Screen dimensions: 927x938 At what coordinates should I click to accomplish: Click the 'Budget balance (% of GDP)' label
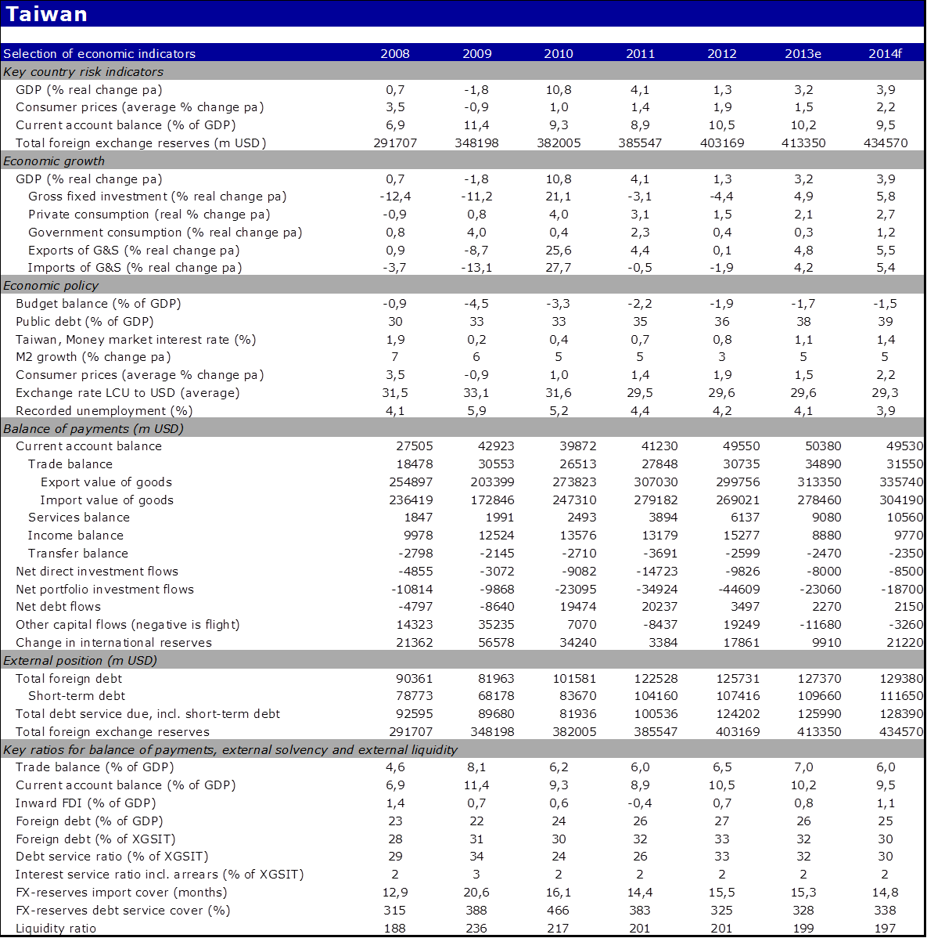(x=98, y=303)
